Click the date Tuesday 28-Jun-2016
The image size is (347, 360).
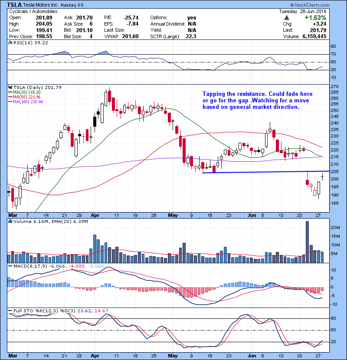[303, 11]
